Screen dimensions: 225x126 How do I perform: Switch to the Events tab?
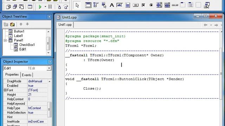click(x=27, y=75)
